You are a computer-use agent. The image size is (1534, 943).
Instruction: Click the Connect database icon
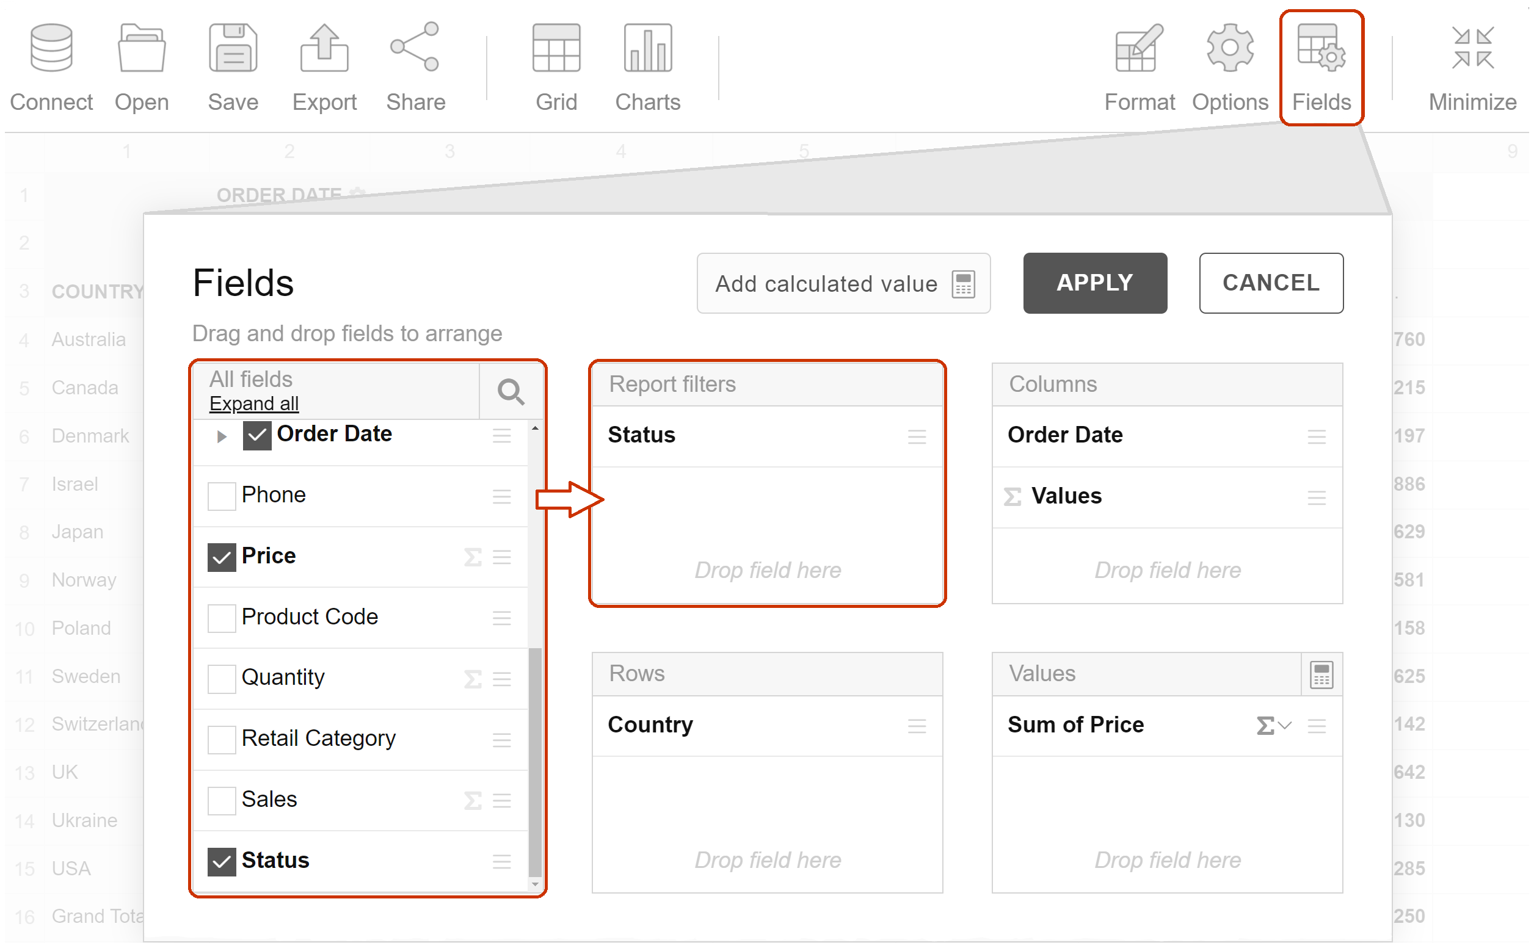51,48
